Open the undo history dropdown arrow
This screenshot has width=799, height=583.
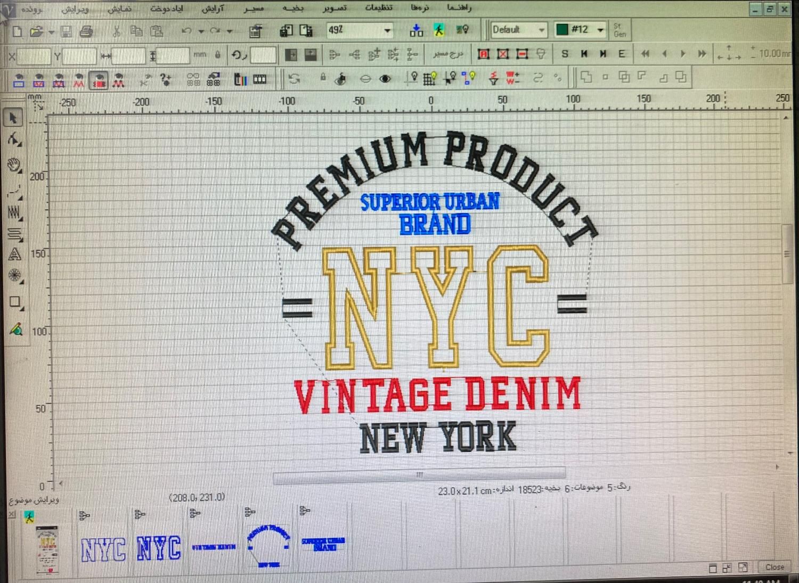pos(201,31)
